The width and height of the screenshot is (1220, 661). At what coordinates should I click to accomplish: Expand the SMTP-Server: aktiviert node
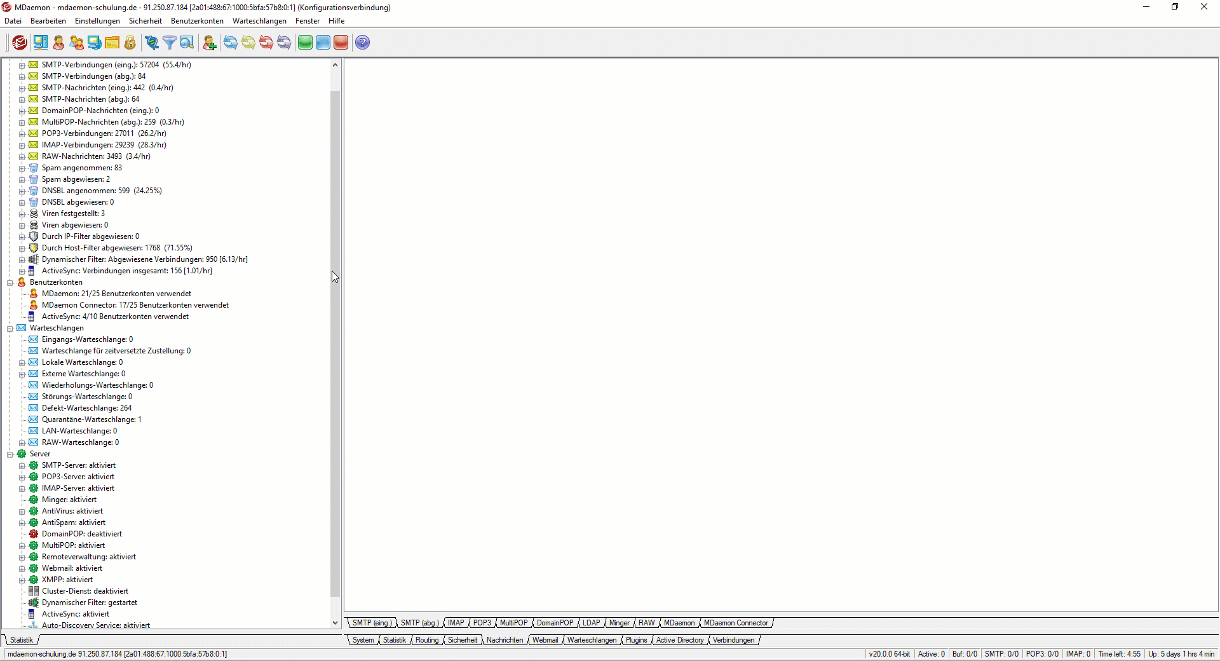point(22,466)
